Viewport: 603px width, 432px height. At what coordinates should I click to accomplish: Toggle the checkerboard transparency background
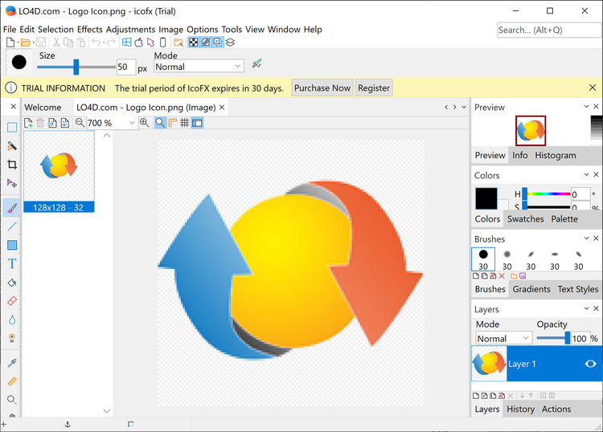click(193, 43)
